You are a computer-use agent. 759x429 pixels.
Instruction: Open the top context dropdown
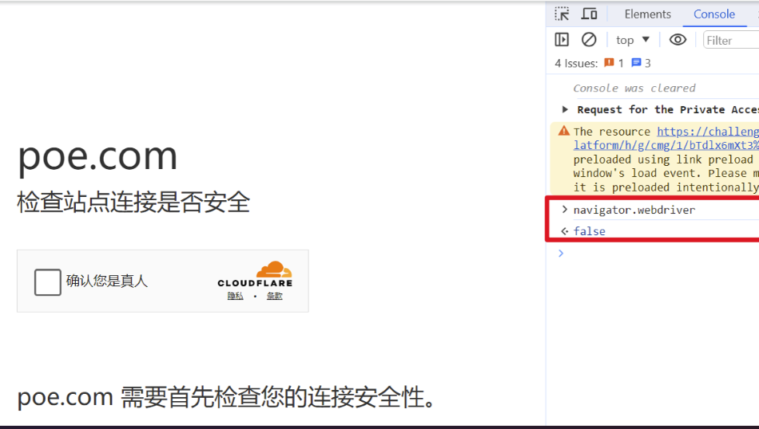632,40
